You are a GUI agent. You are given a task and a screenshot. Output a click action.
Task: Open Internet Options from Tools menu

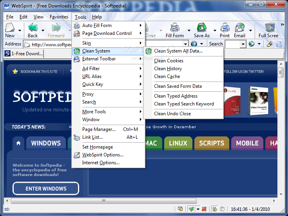108,163
